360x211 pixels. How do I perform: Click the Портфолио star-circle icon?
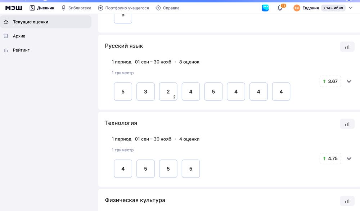click(x=100, y=8)
